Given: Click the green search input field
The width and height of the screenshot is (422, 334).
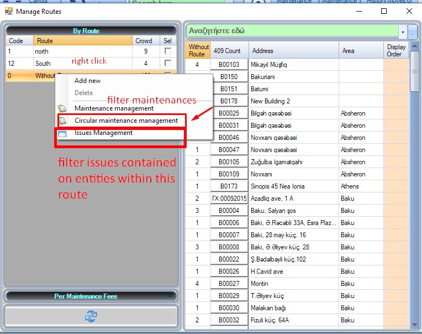Looking at the screenshot, I should [x=292, y=31].
